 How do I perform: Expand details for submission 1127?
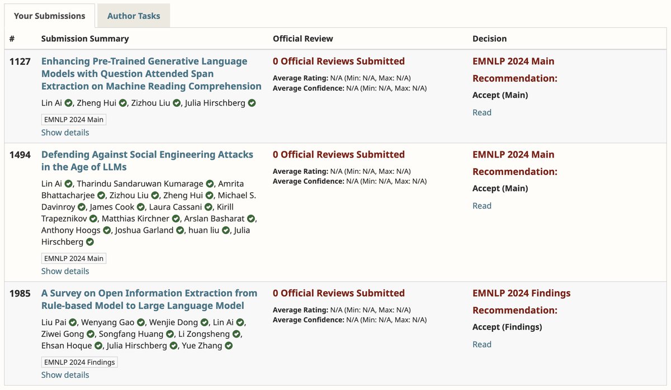(x=64, y=132)
